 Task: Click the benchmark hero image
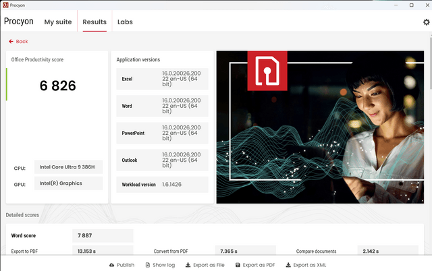coord(320,127)
